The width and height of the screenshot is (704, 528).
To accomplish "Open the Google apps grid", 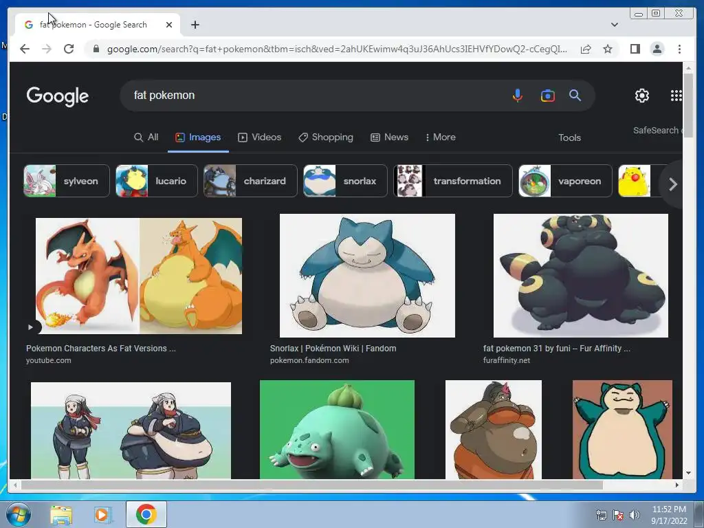I will click(x=676, y=95).
